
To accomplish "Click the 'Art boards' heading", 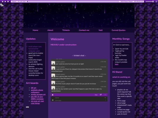I will coord(32,83).
